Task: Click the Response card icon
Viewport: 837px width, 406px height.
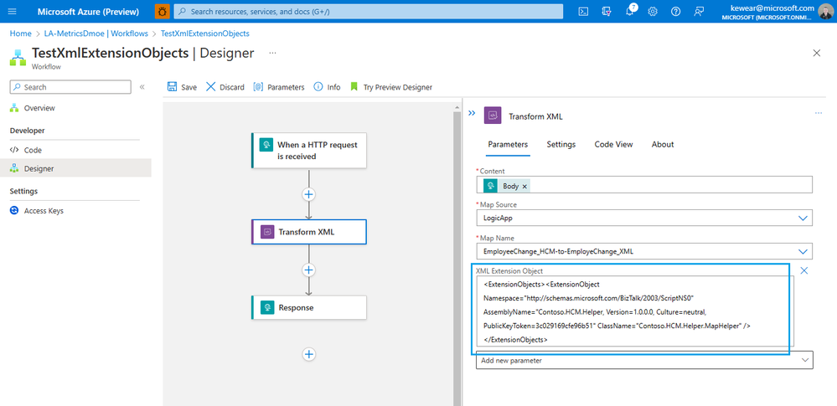Action: (267, 308)
